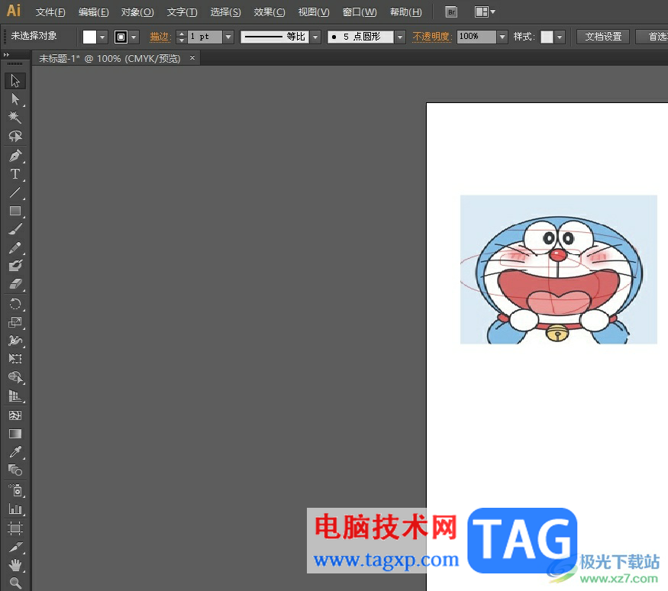668x591 pixels.
Task: Click the 1 pt stroke weight field
Action: click(x=205, y=37)
